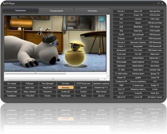Open the Телепрограмма tab
Image resolution: width=167 pixels, height=134 pixels.
[x=56, y=11]
